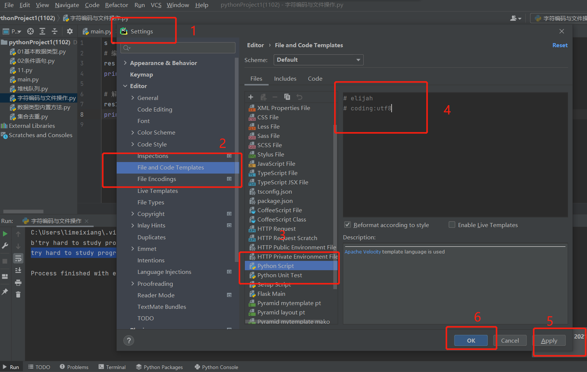Viewport: 587px width, 372px height.
Task: Click the Create Child Template File icon
Action: pos(263,97)
